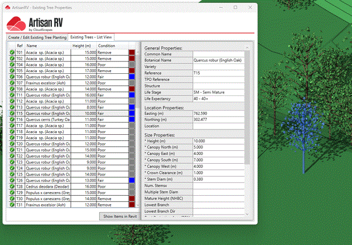
Task: Click the grey condition swatch for T04
Action: click(132, 65)
